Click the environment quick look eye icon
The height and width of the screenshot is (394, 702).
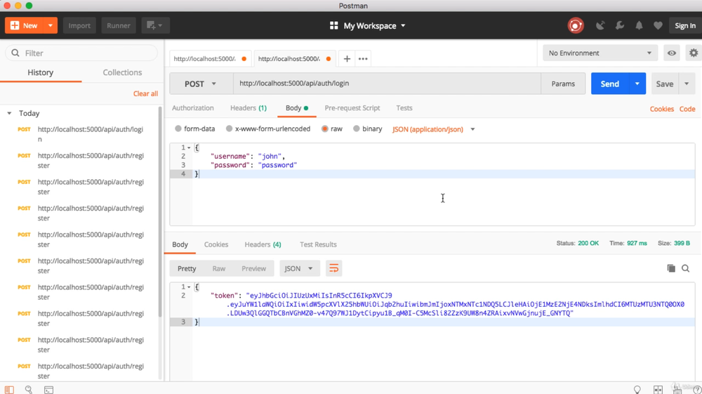click(x=672, y=53)
